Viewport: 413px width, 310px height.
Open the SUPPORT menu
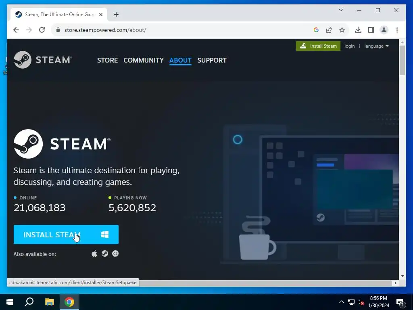212,60
